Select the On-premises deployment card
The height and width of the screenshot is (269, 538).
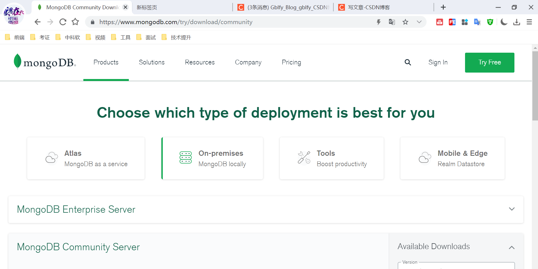pyautogui.click(x=212, y=158)
